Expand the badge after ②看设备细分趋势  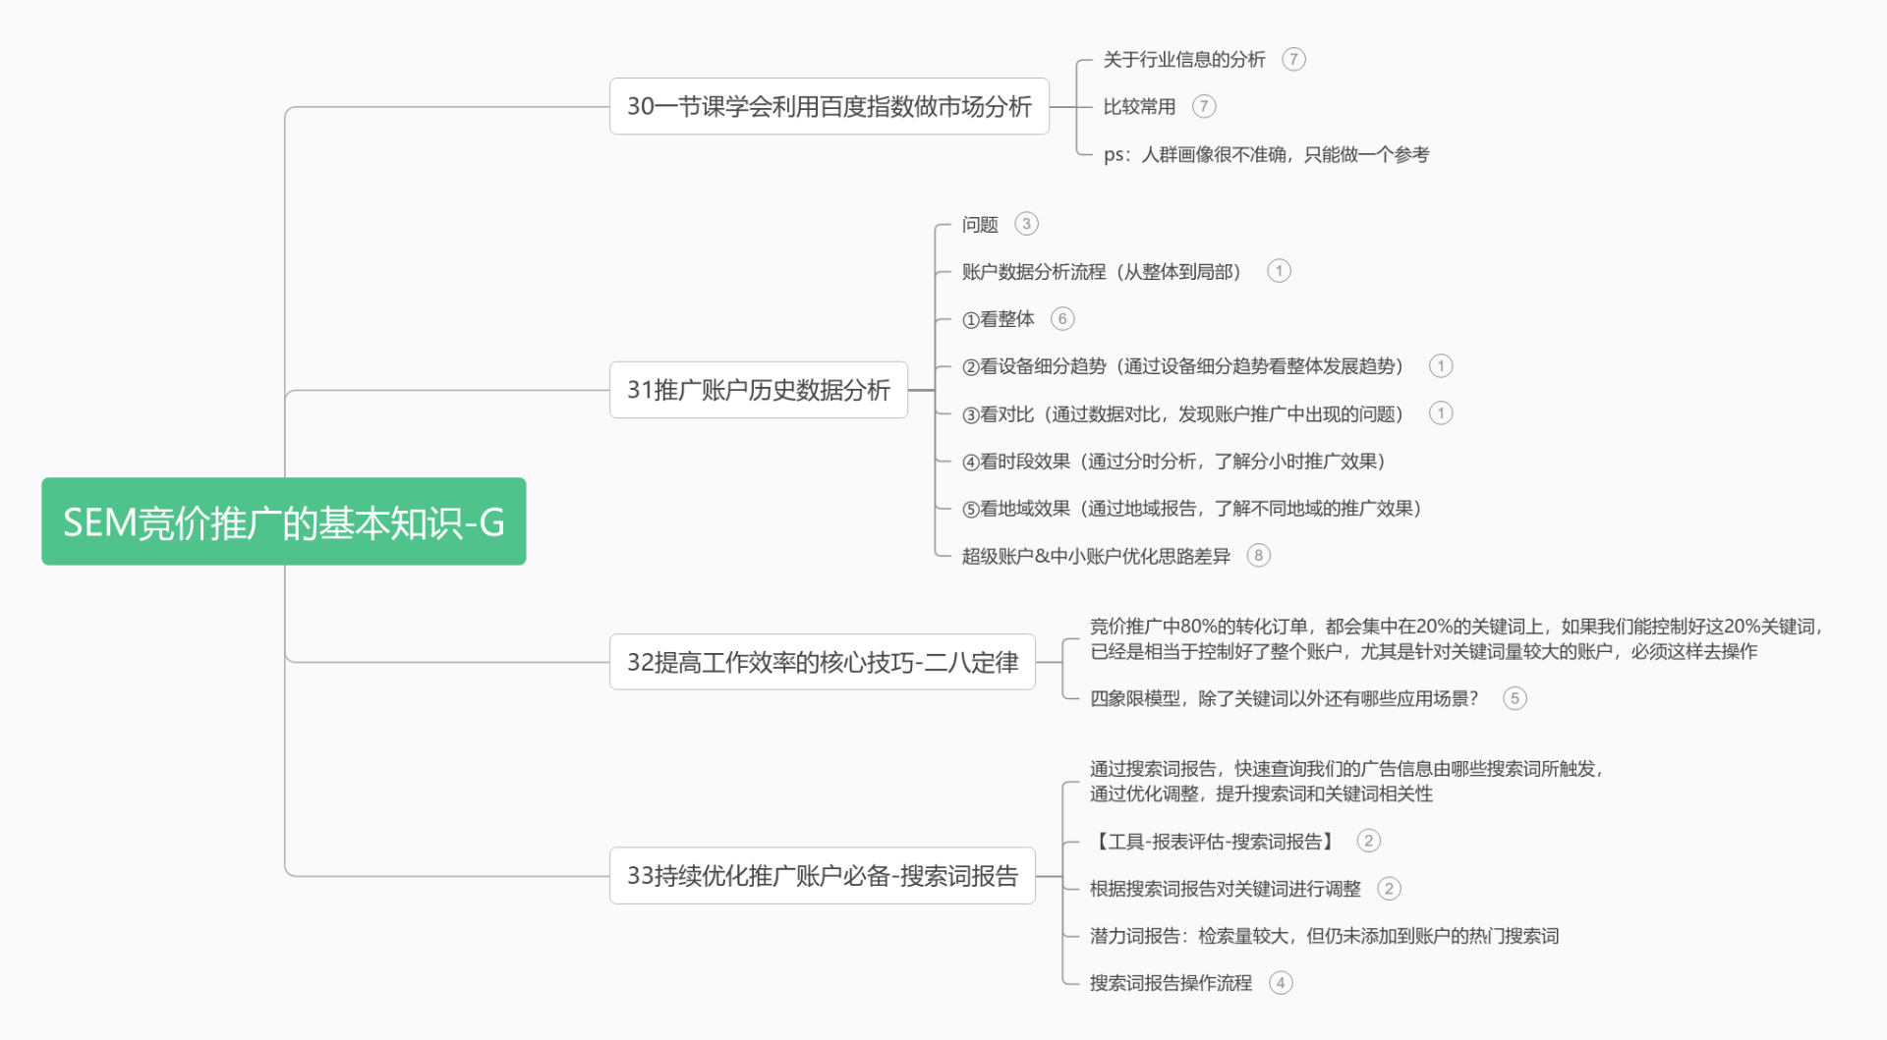point(1441,366)
